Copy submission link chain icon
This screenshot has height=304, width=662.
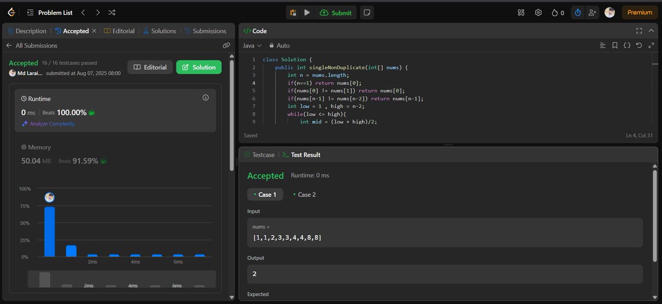pyautogui.click(x=226, y=46)
